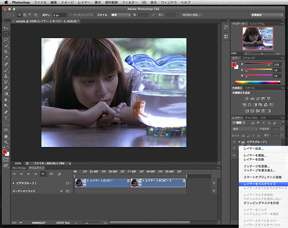Click the render video arrow icon
Viewport: 288px width, 228px height.
pos(20,223)
